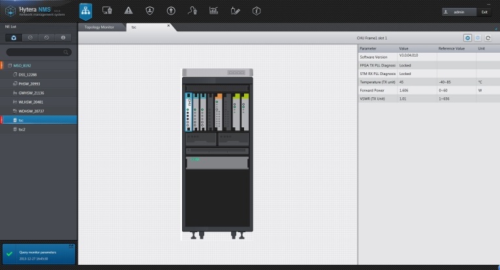Screen dimensions: 500x270
Task: Select the STM RX PLL Diagnosis row
Action: pos(429,74)
